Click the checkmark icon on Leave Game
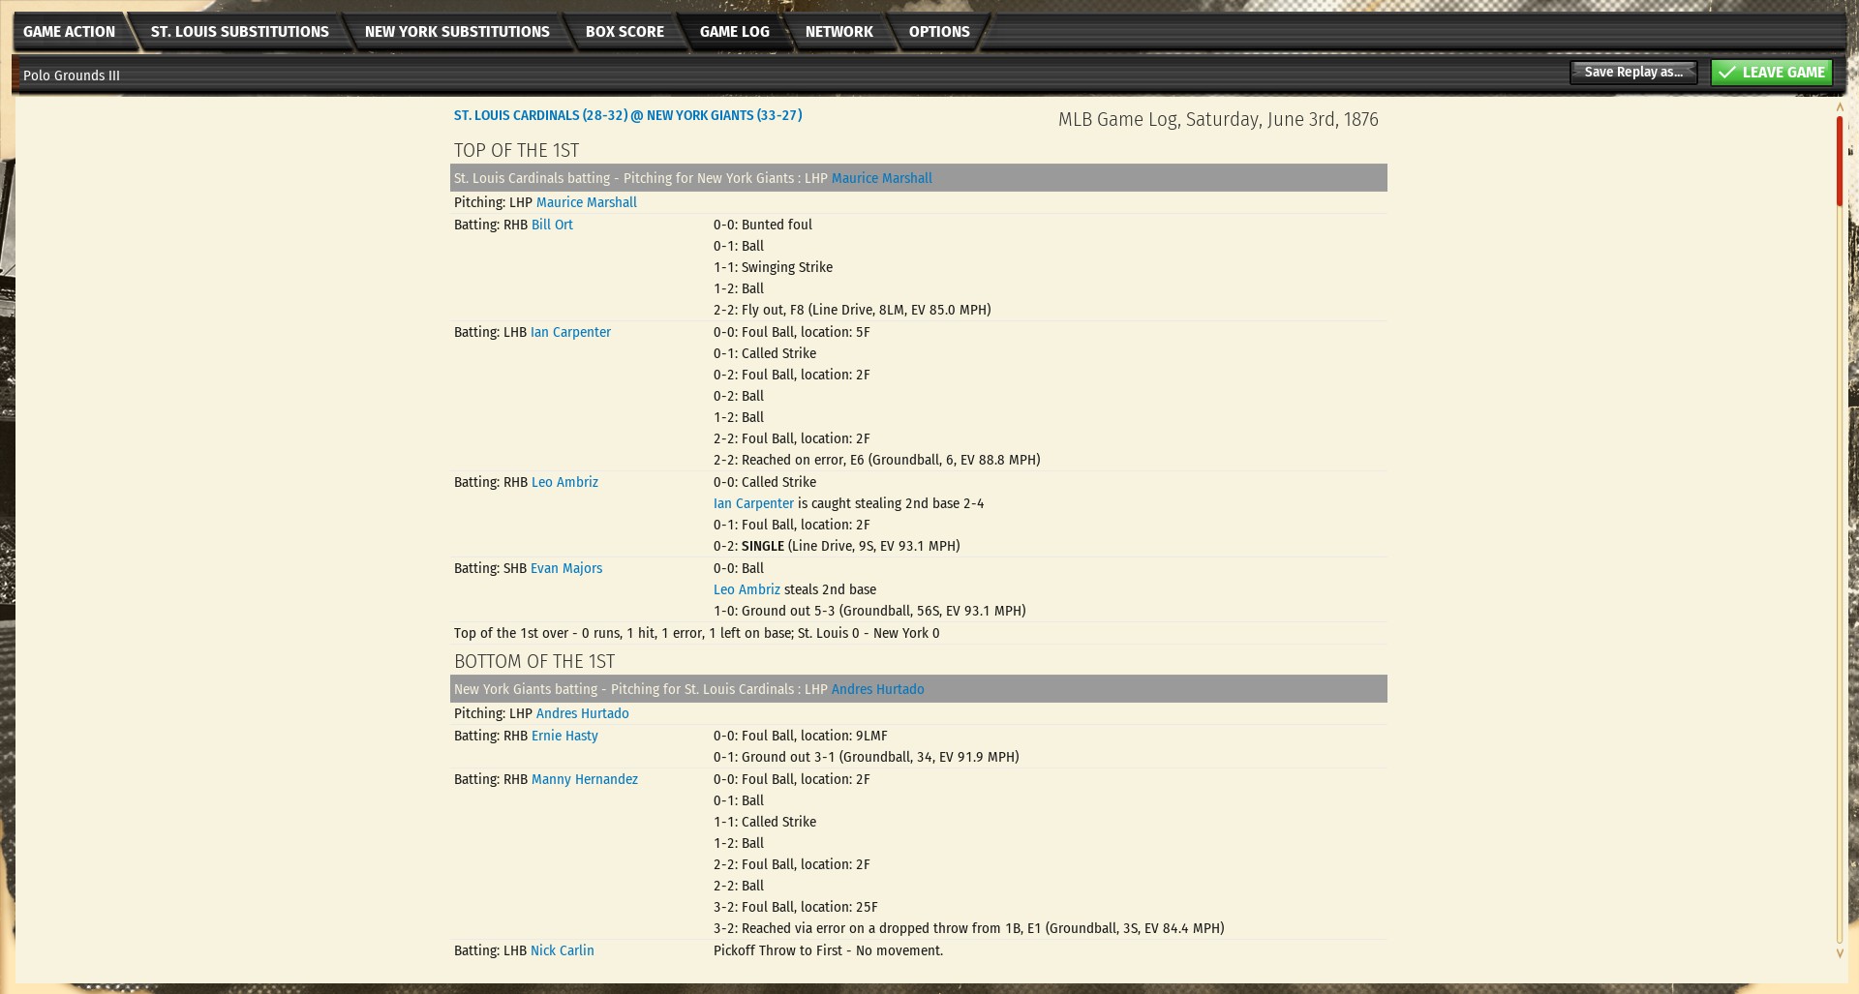1859x994 pixels. (1726, 73)
